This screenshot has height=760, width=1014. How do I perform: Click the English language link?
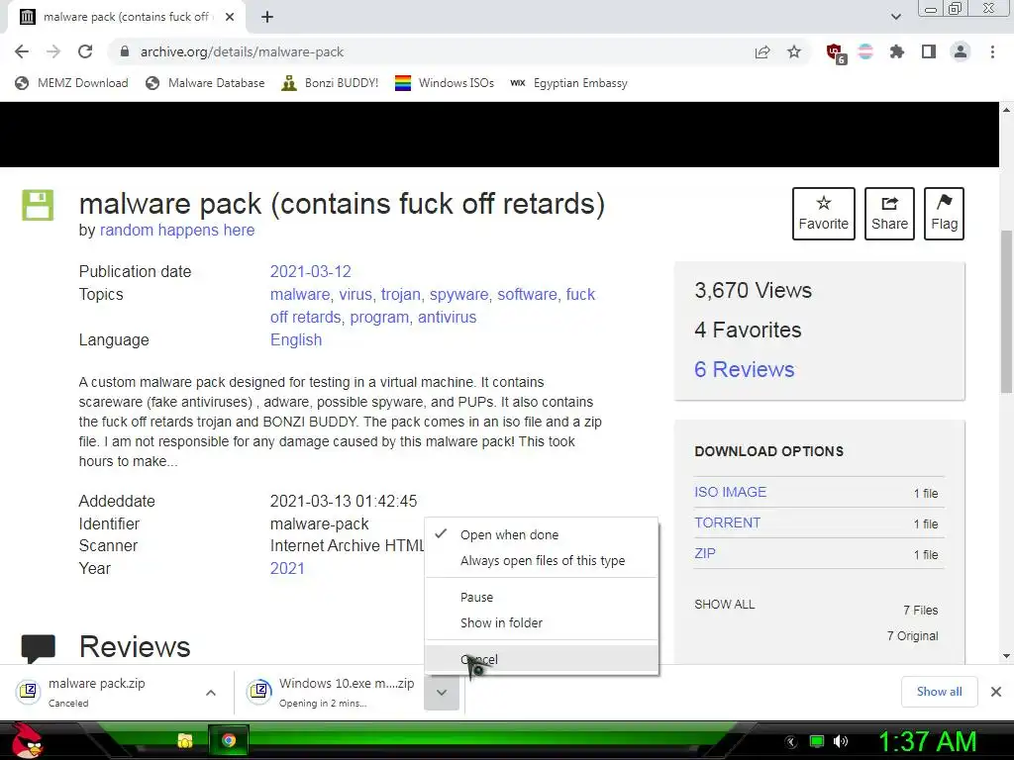[295, 340]
